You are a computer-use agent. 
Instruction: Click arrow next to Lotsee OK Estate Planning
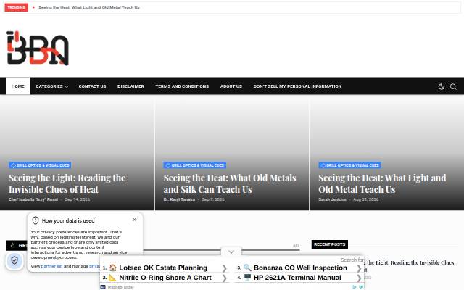pos(224,268)
